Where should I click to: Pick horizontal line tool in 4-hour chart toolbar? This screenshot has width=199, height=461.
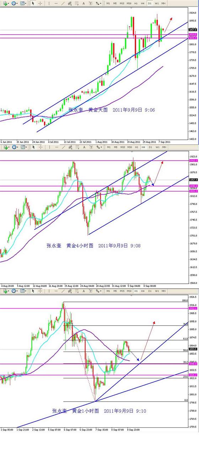[x=57, y=147]
